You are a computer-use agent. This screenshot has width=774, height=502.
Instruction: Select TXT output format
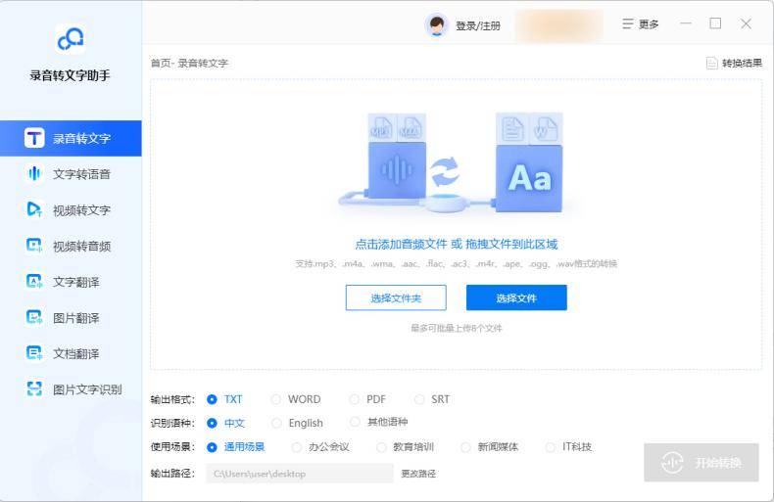[x=212, y=399]
